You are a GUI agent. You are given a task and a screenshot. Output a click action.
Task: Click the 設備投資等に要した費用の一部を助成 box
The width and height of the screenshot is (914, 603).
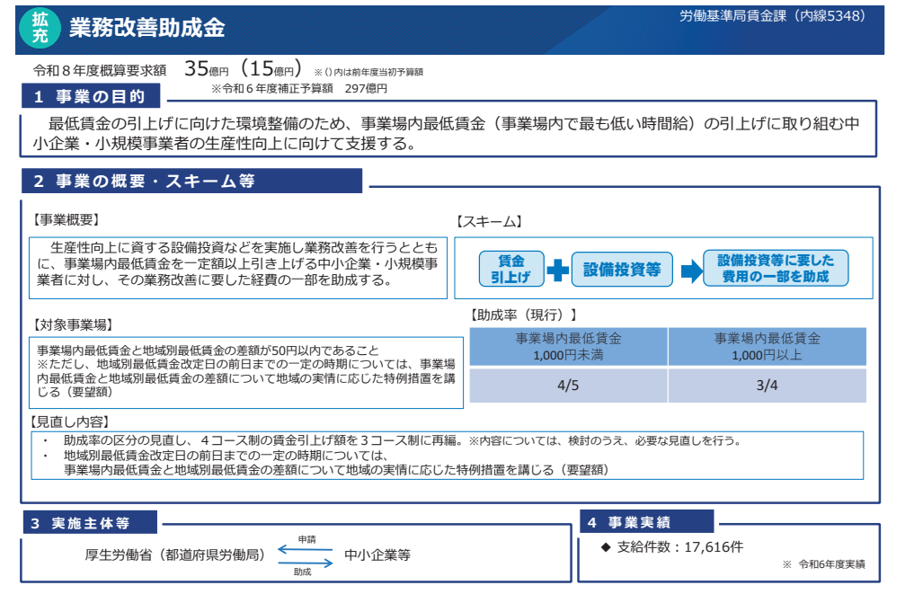(776, 269)
